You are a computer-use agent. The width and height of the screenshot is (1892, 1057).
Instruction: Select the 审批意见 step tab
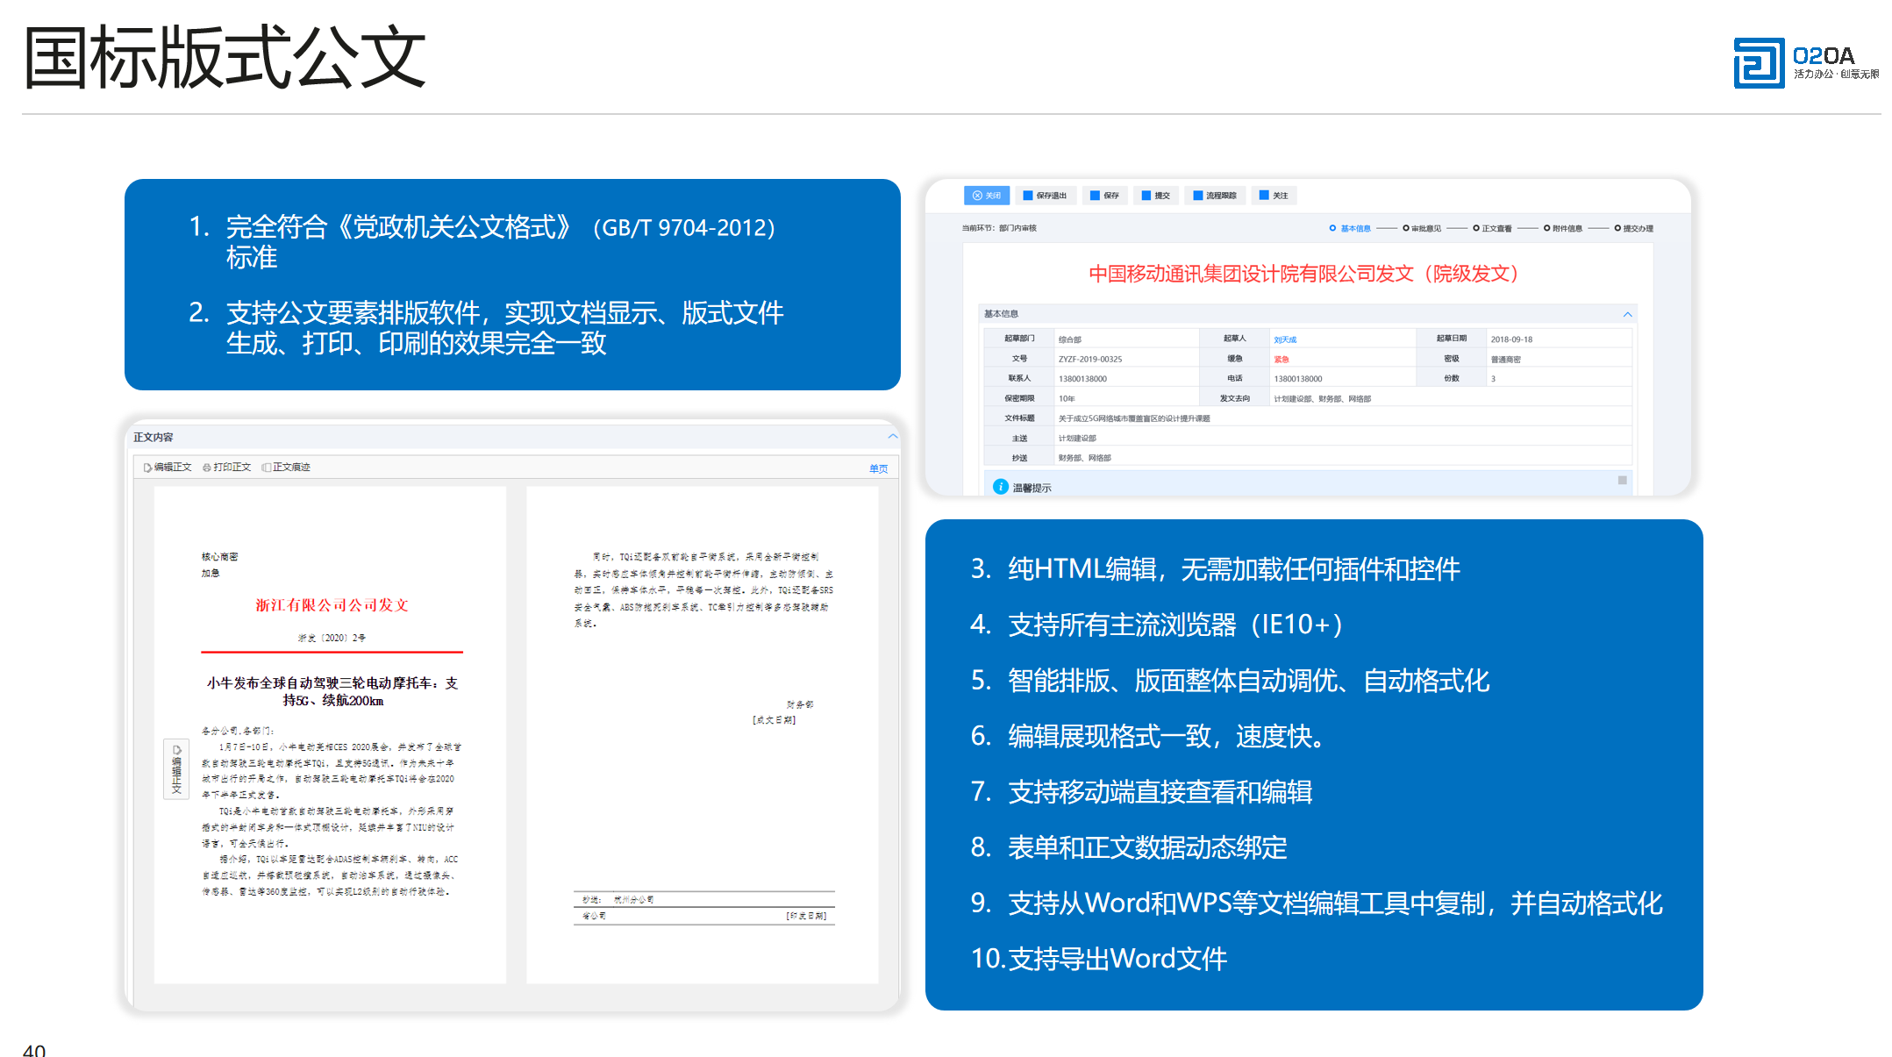1421,229
